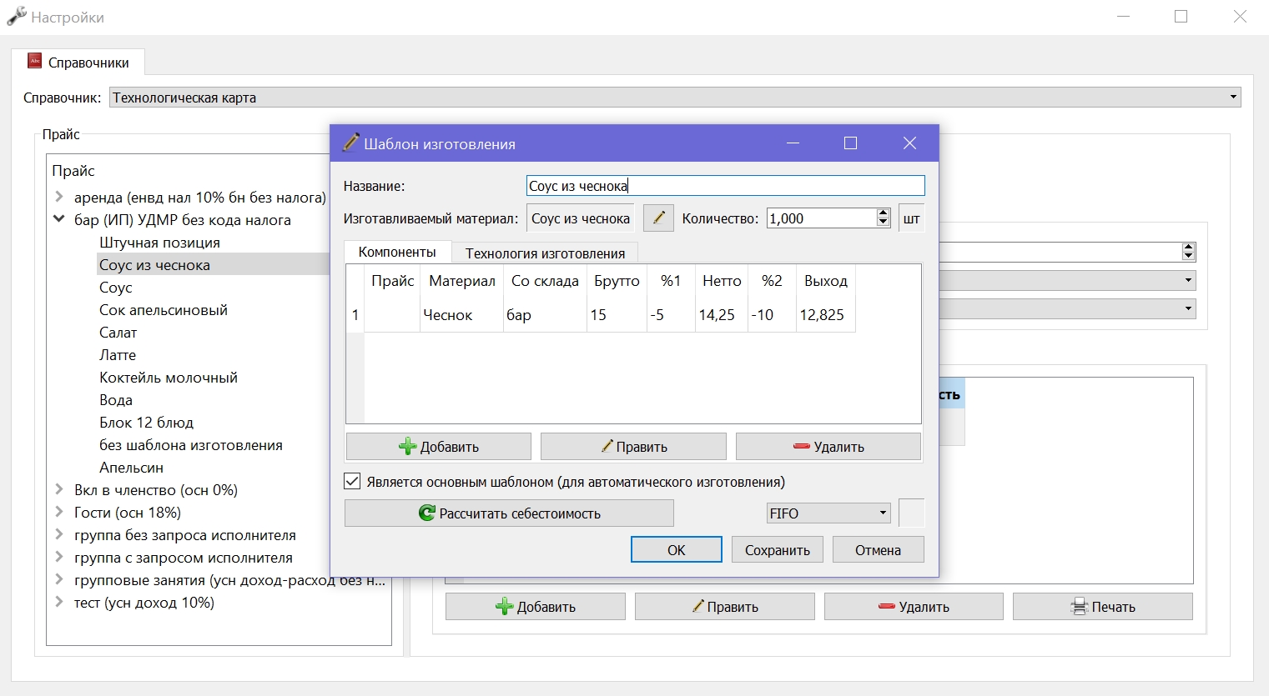The width and height of the screenshot is (1269, 696).
Task: Increase Количество with the up spinner arrow
Action: click(884, 213)
